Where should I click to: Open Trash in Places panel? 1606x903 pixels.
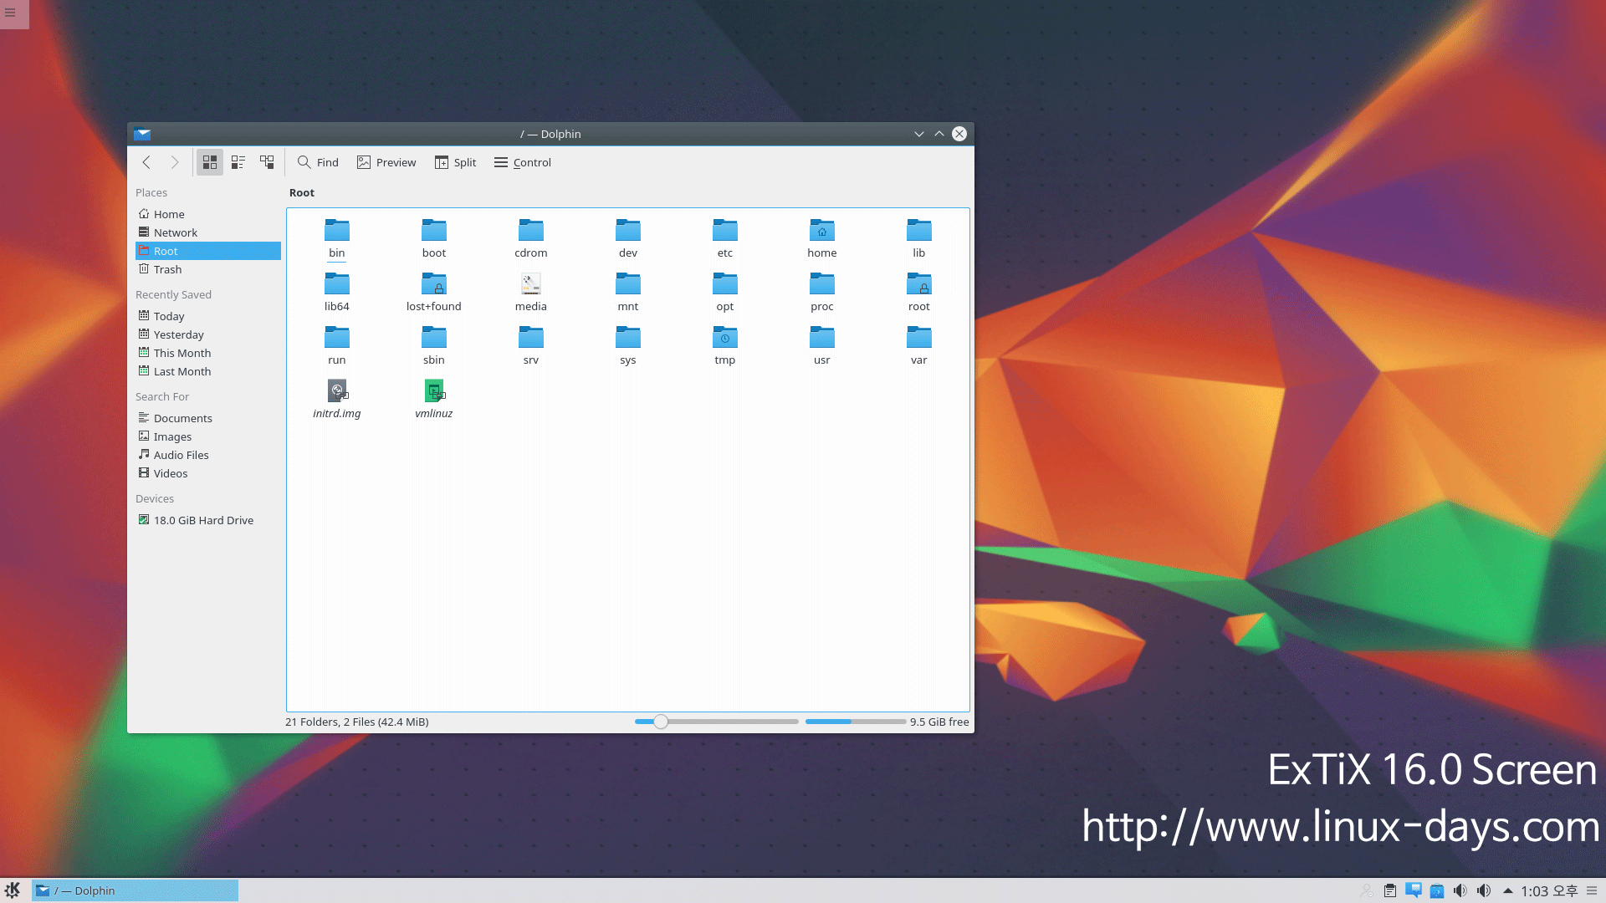207,269
